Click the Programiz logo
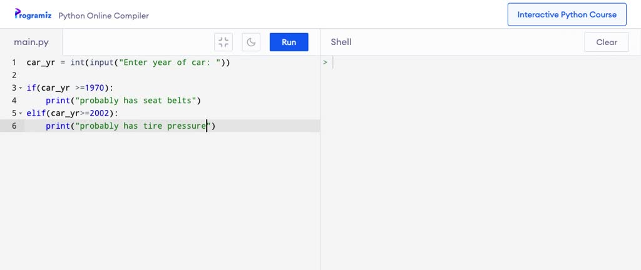The image size is (641, 270). click(33, 14)
